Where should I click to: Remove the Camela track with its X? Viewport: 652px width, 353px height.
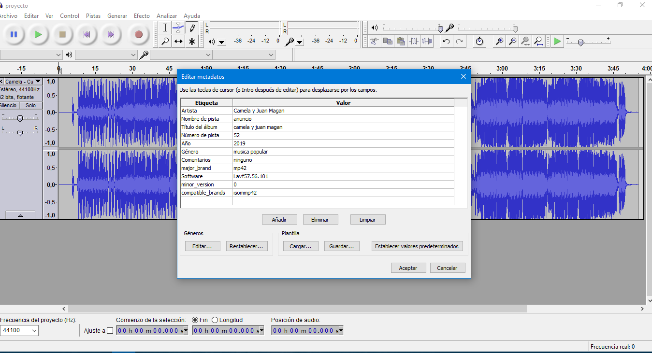pos(1,82)
